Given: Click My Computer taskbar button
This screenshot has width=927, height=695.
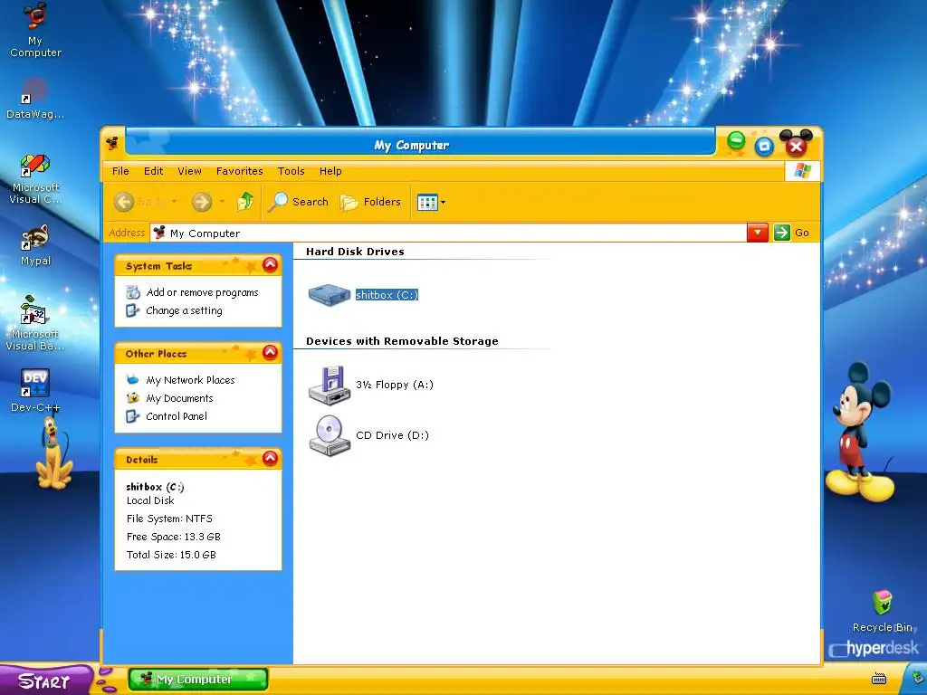Looking at the screenshot, I should (x=198, y=680).
